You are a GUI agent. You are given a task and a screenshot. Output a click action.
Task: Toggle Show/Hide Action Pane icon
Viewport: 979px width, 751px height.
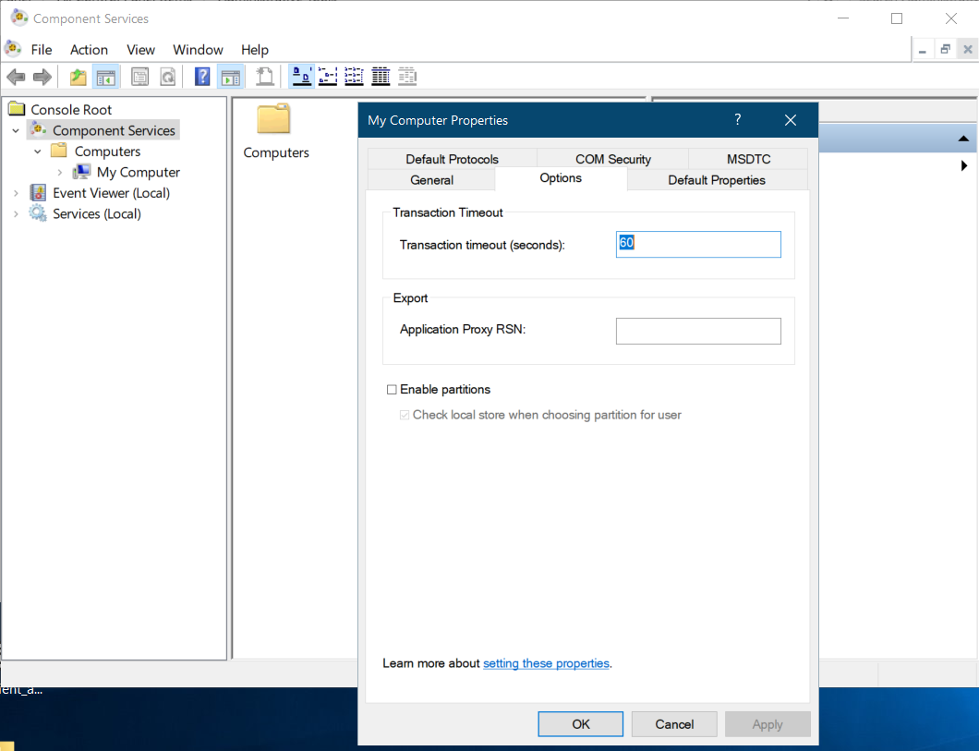[x=230, y=77]
